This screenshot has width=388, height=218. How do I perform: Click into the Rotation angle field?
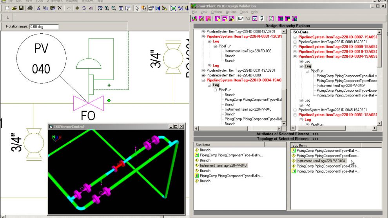(x=44, y=27)
